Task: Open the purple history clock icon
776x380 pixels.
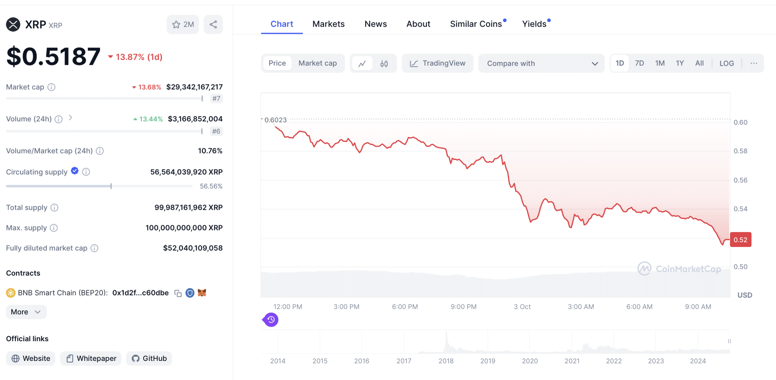Action: click(x=271, y=320)
